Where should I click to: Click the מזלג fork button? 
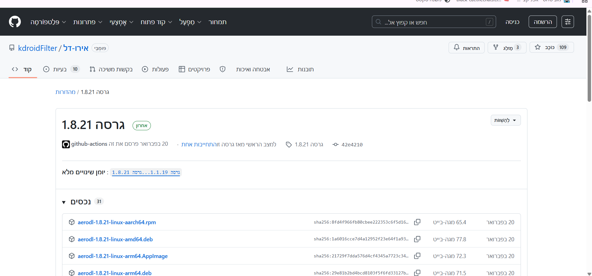click(x=507, y=48)
